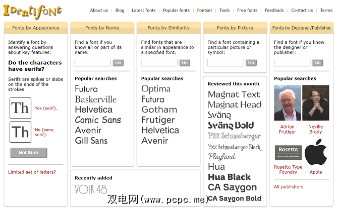Open the Neville Brody name link
This screenshot has height=211, width=338.
(316, 130)
